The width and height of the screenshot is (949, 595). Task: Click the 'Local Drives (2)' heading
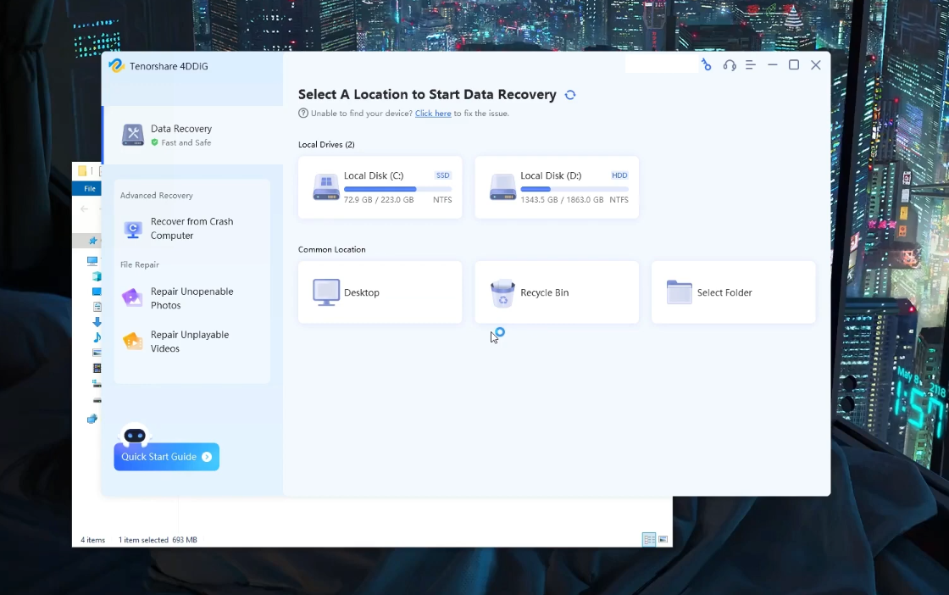[x=326, y=145]
